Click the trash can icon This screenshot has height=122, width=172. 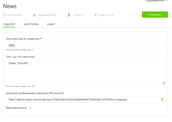click(69, 15)
